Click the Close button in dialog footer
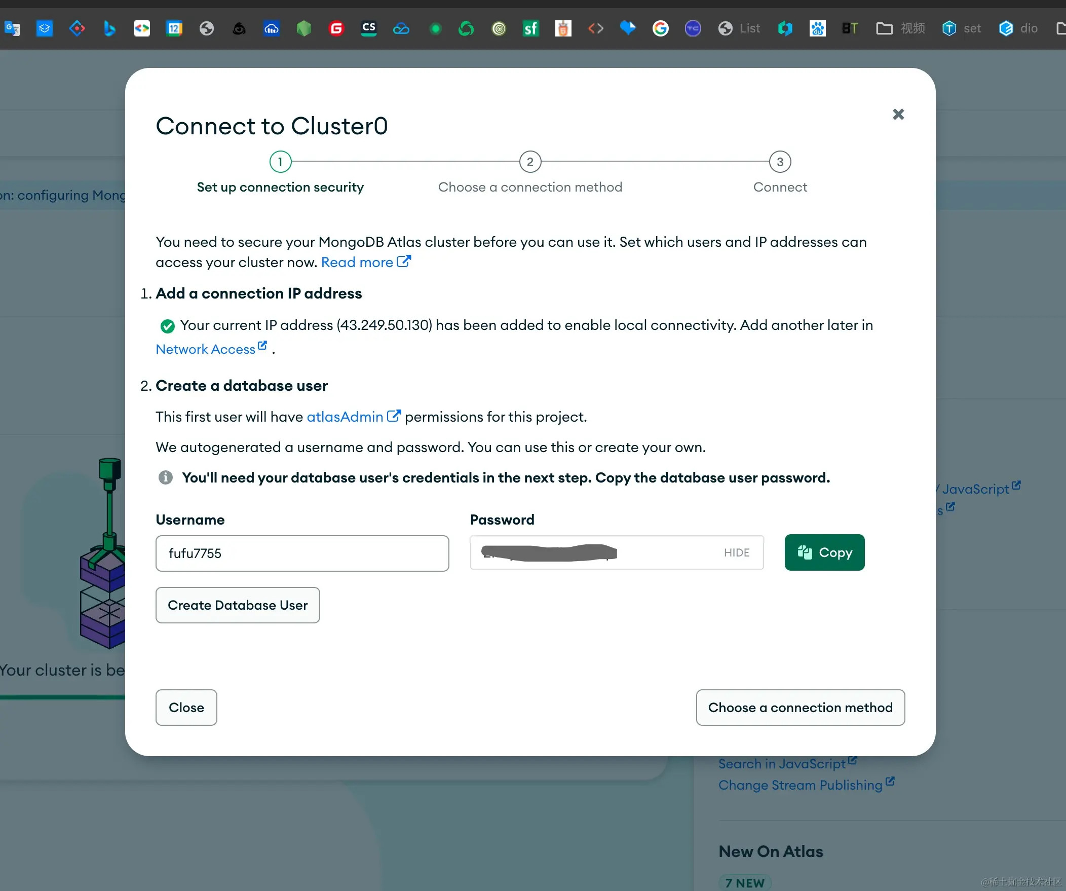1066x891 pixels. coord(186,707)
